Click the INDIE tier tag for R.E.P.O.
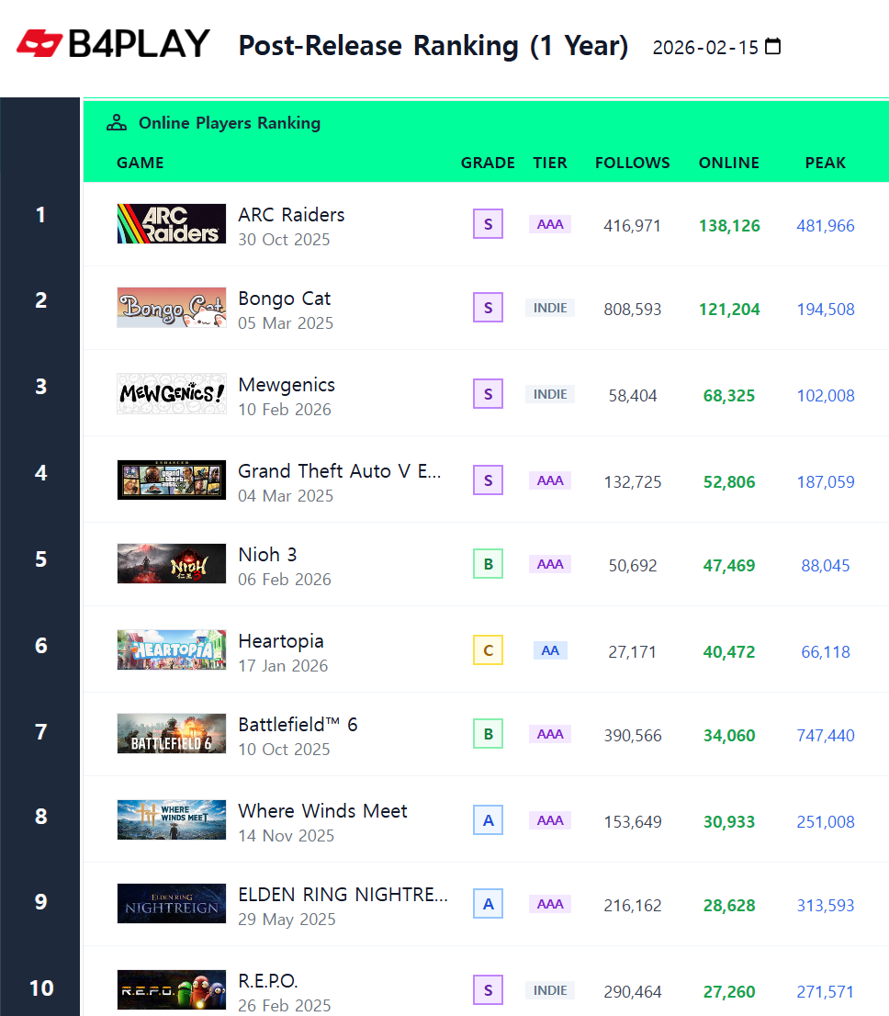Screen dimensions: 889x1016 point(550,990)
